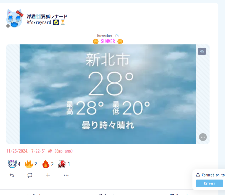This screenshot has width=225, height=195.
Task: Click the reply arrow icon under the note
Action: pyautogui.click(x=12, y=175)
